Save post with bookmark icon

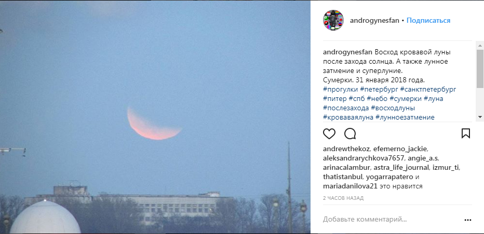coord(465,134)
